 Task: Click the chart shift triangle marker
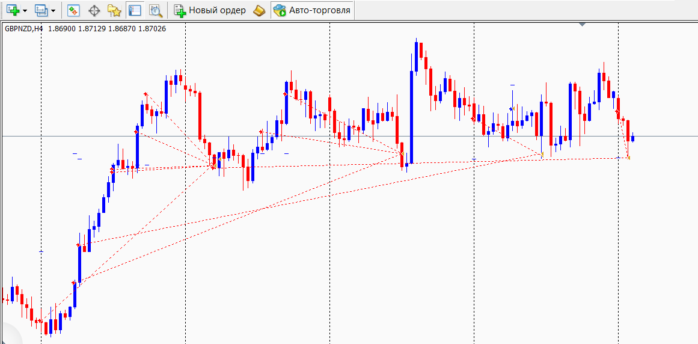[582, 24]
